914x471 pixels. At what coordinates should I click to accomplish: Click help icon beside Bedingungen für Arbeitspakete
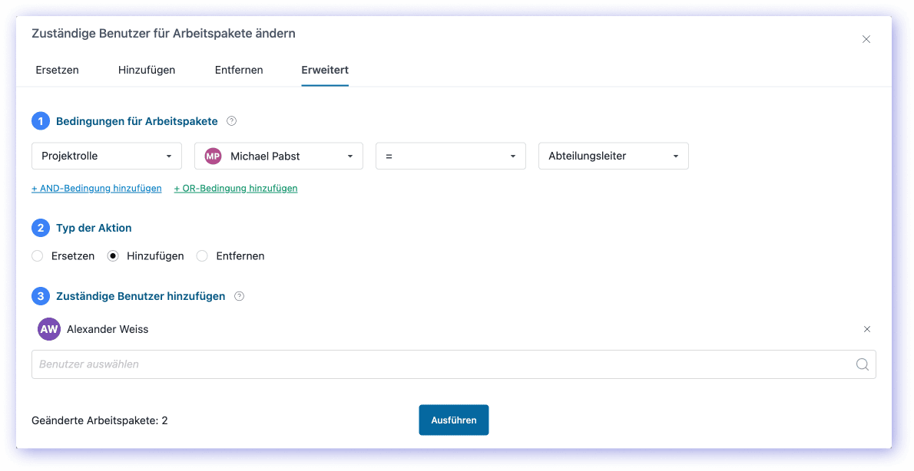(x=232, y=121)
